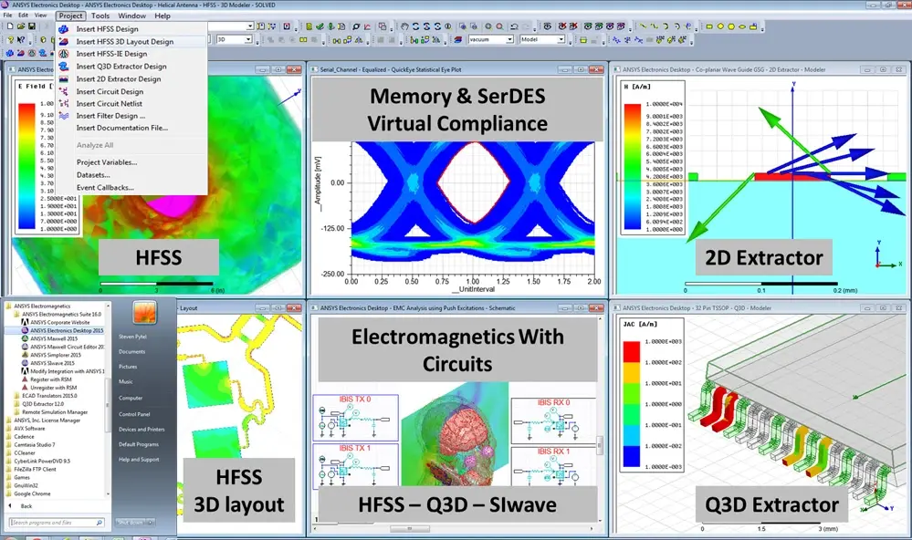Open the vacuum material dropdown

[x=509, y=39]
